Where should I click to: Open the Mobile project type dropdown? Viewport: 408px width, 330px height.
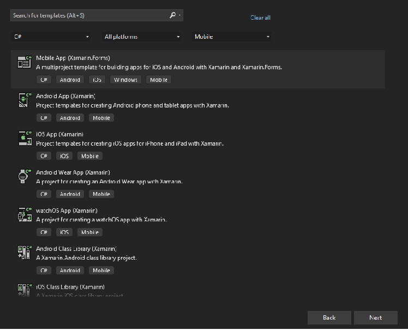pos(232,37)
